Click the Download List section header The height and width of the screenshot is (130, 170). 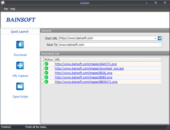click(105, 54)
